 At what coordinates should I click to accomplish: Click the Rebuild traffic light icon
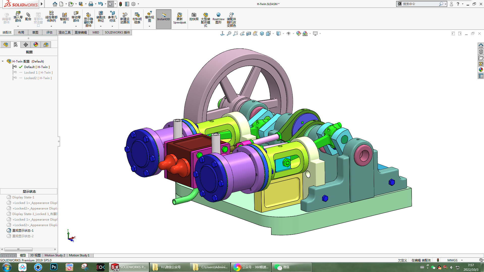click(121, 4)
